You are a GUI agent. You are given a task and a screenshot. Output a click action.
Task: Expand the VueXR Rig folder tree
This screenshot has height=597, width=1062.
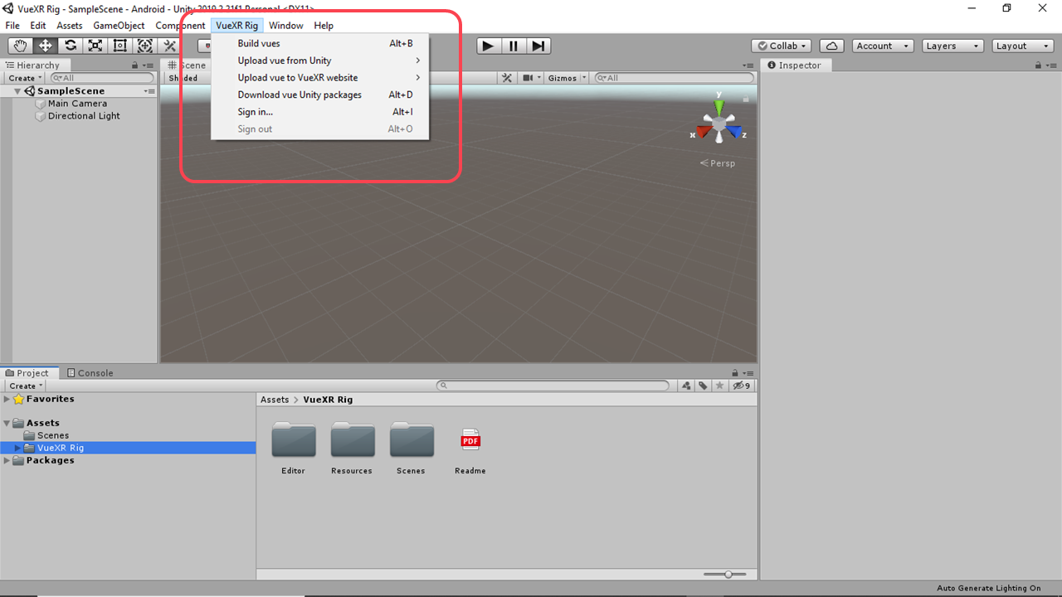point(17,448)
